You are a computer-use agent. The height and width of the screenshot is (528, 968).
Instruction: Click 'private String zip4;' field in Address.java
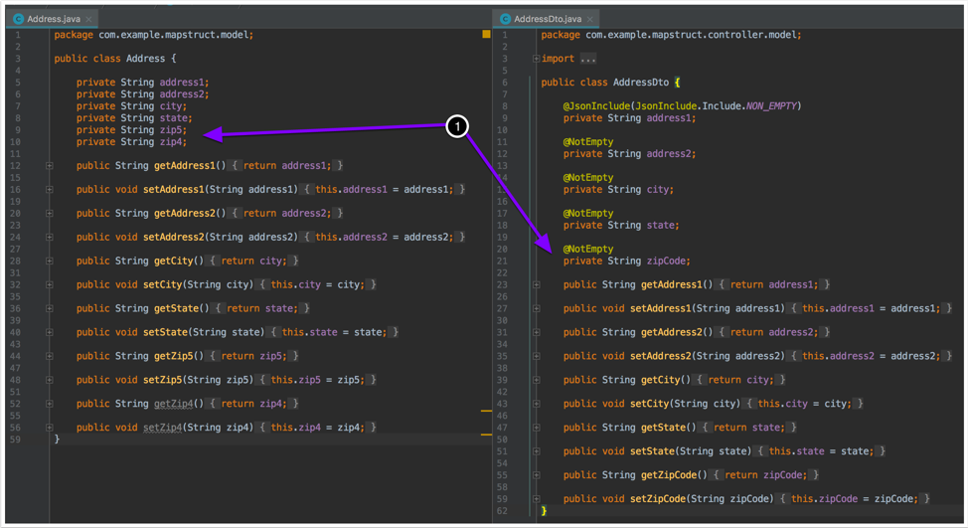(x=131, y=141)
